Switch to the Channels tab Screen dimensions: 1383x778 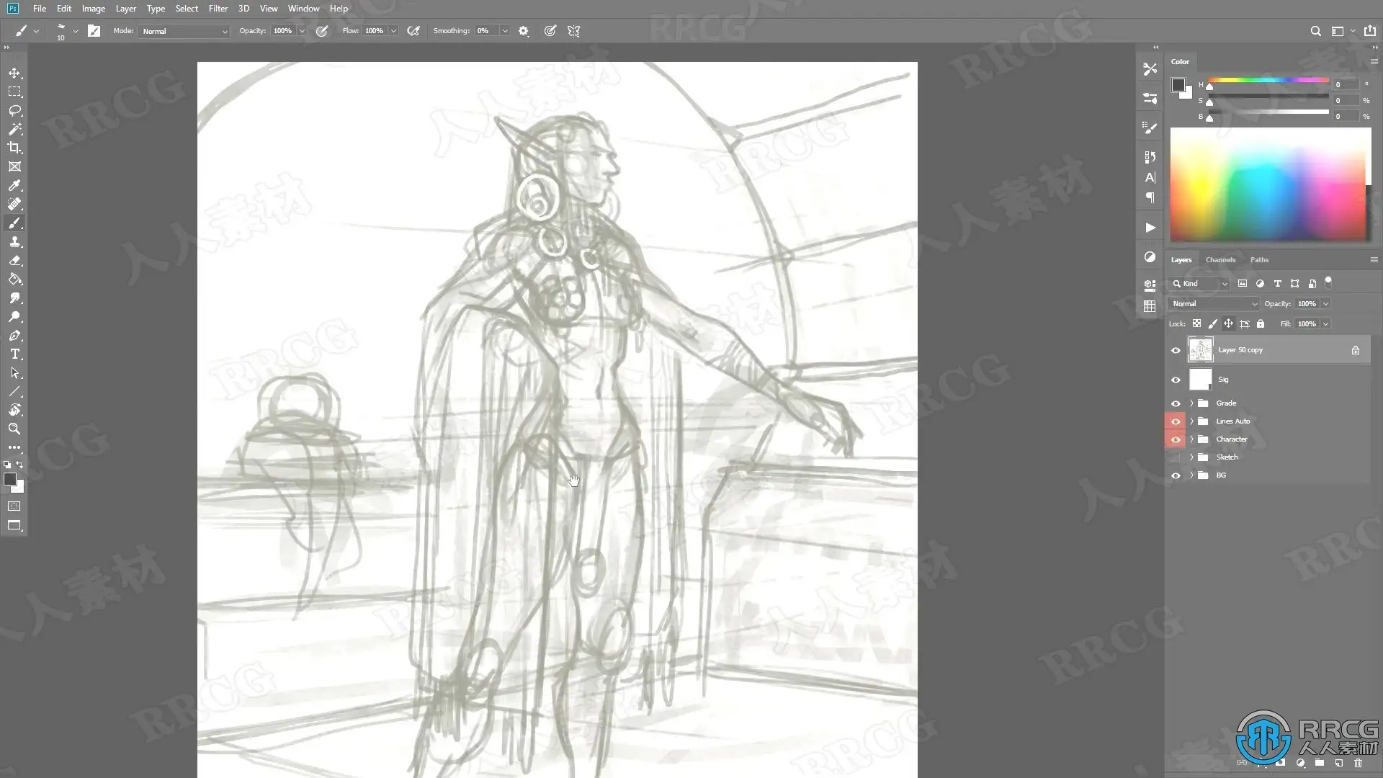click(x=1220, y=260)
